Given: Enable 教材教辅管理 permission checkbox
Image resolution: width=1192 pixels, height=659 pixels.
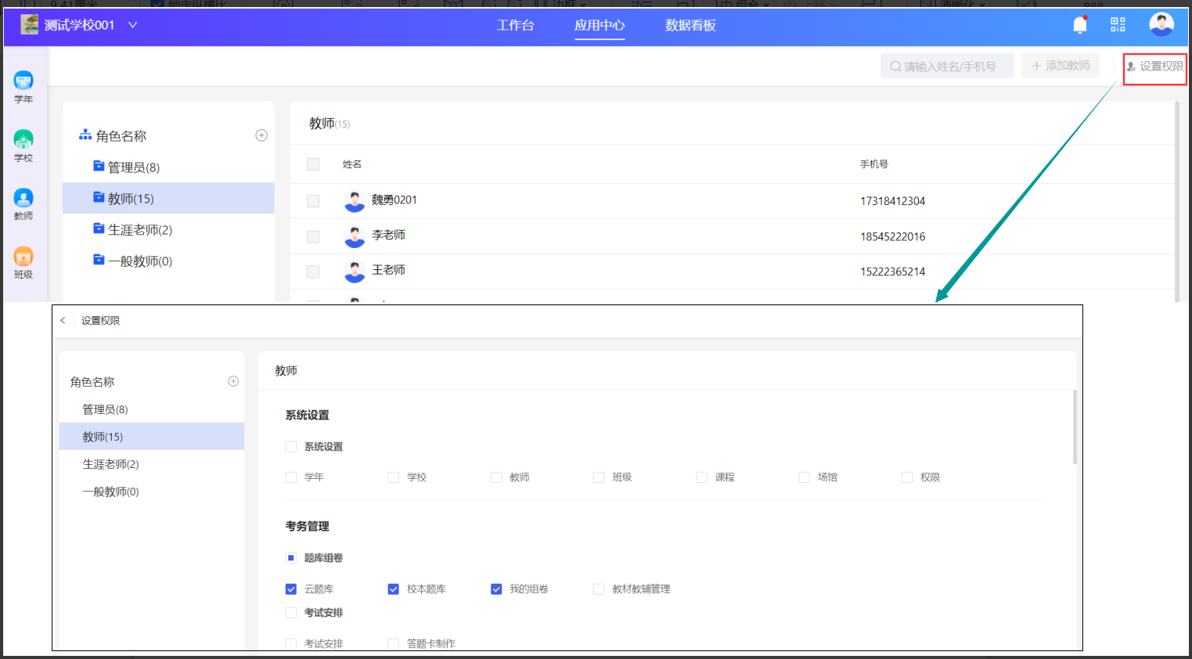Looking at the screenshot, I should (599, 589).
